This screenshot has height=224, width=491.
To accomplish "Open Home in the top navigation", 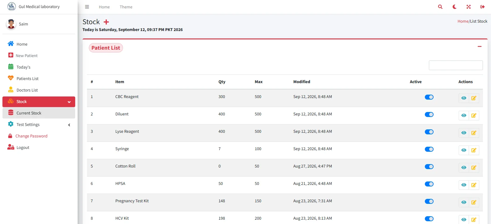I will point(104,7).
